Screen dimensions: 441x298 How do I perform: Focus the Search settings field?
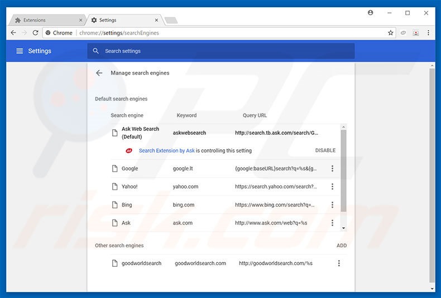tap(221, 51)
